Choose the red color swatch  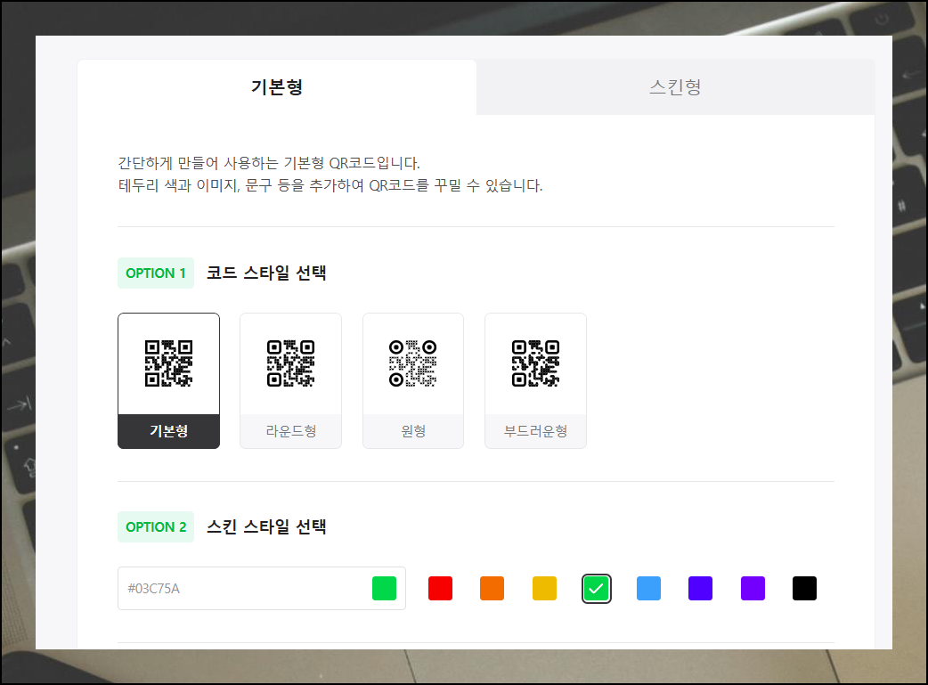coord(440,589)
